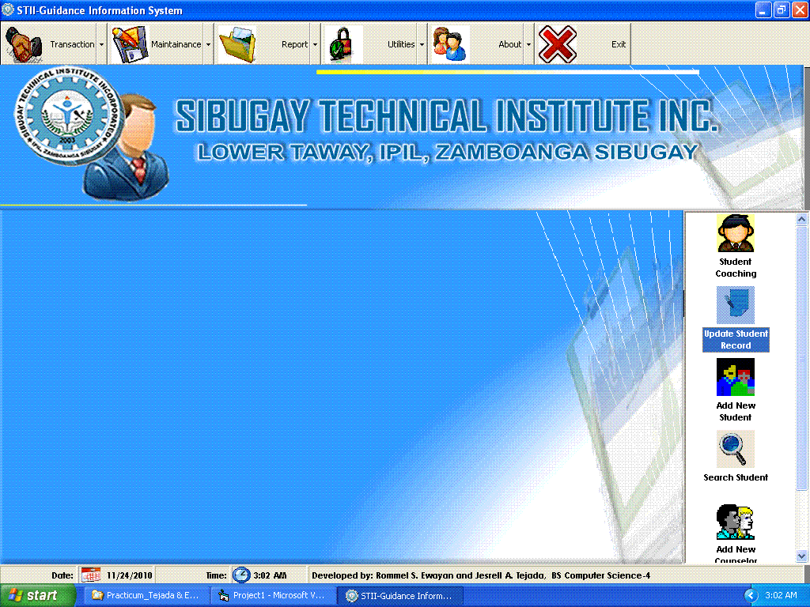Image resolution: width=810 pixels, height=607 pixels.
Task: Open the Transaction menu label
Action: point(72,44)
